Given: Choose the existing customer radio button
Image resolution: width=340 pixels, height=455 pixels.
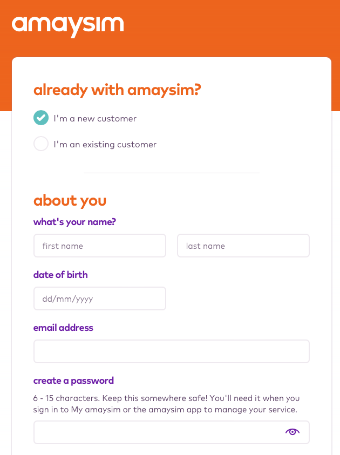Looking at the screenshot, I should pyautogui.click(x=41, y=144).
